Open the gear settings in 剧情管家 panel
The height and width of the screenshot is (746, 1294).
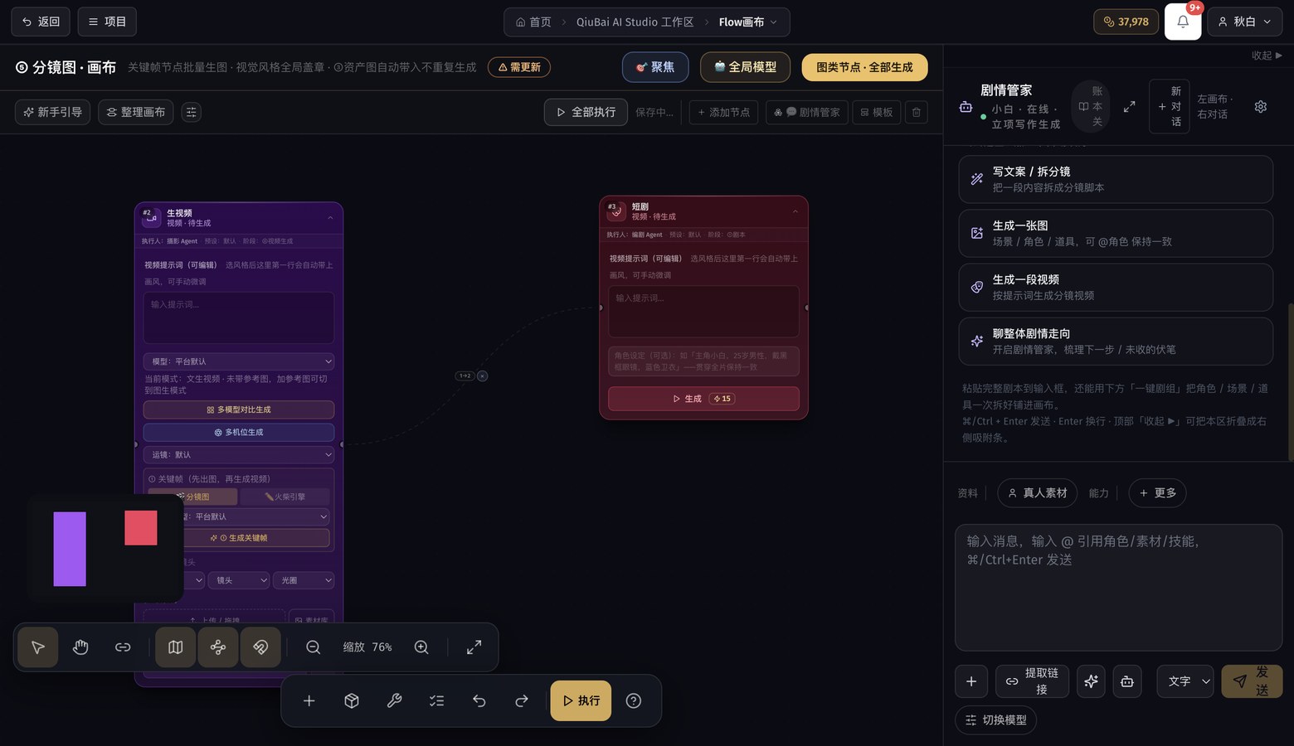pyautogui.click(x=1261, y=107)
